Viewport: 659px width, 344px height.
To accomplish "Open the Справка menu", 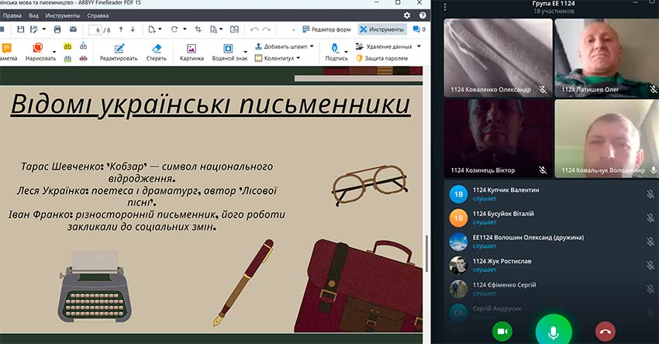I will [98, 15].
